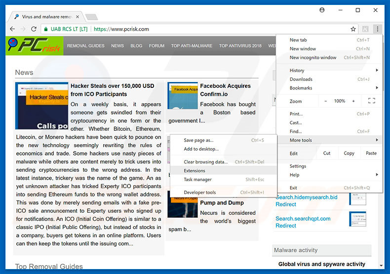The image size is (390, 274).
Task: Select Add to desktop... in the submenu
Action: 223,149
